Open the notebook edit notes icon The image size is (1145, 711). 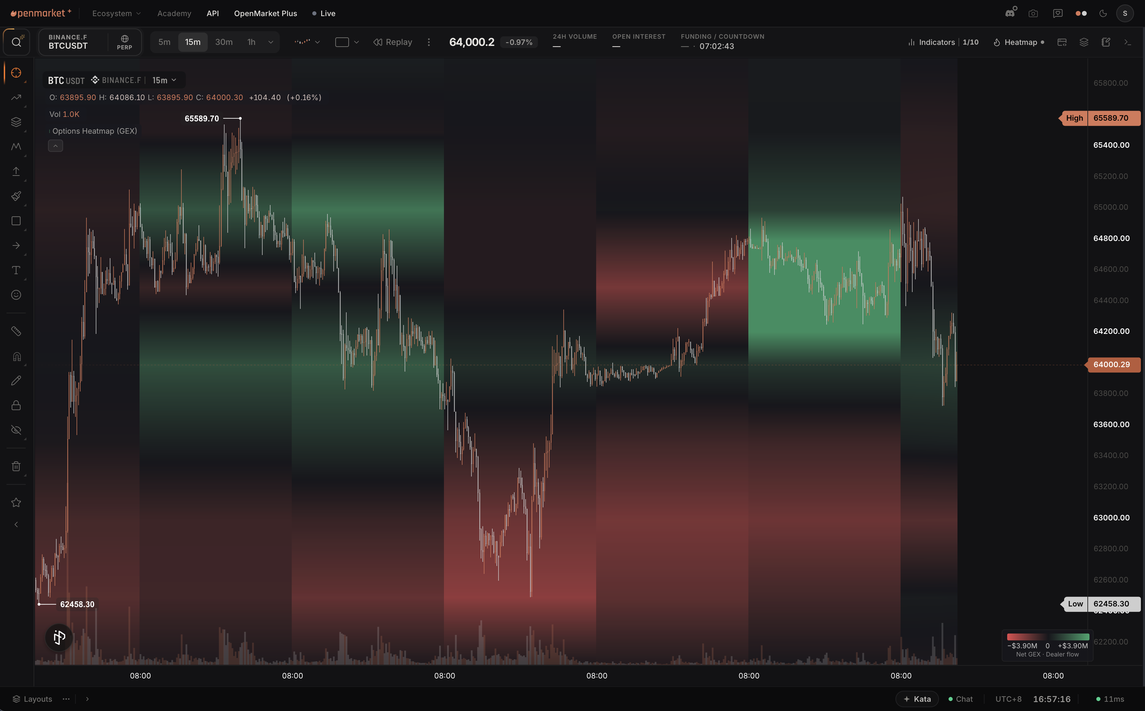click(x=1106, y=42)
